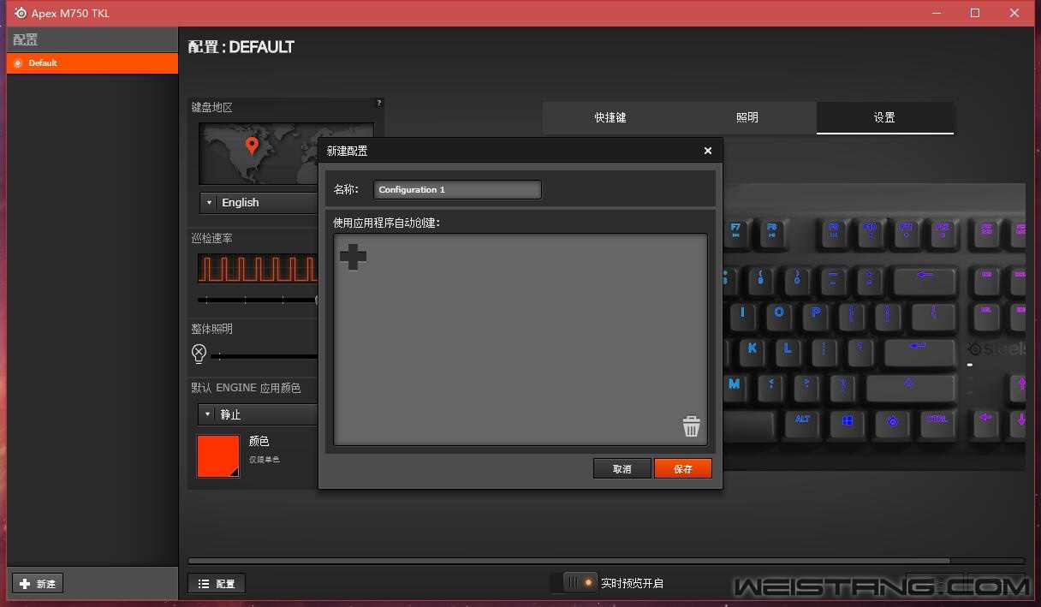1041x607 pixels.
Task: Close the 新建配置 dialog with the X
Action: 708,151
